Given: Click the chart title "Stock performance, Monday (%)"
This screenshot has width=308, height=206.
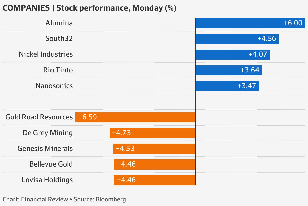Looking at the screenshot, I should 116,8.
